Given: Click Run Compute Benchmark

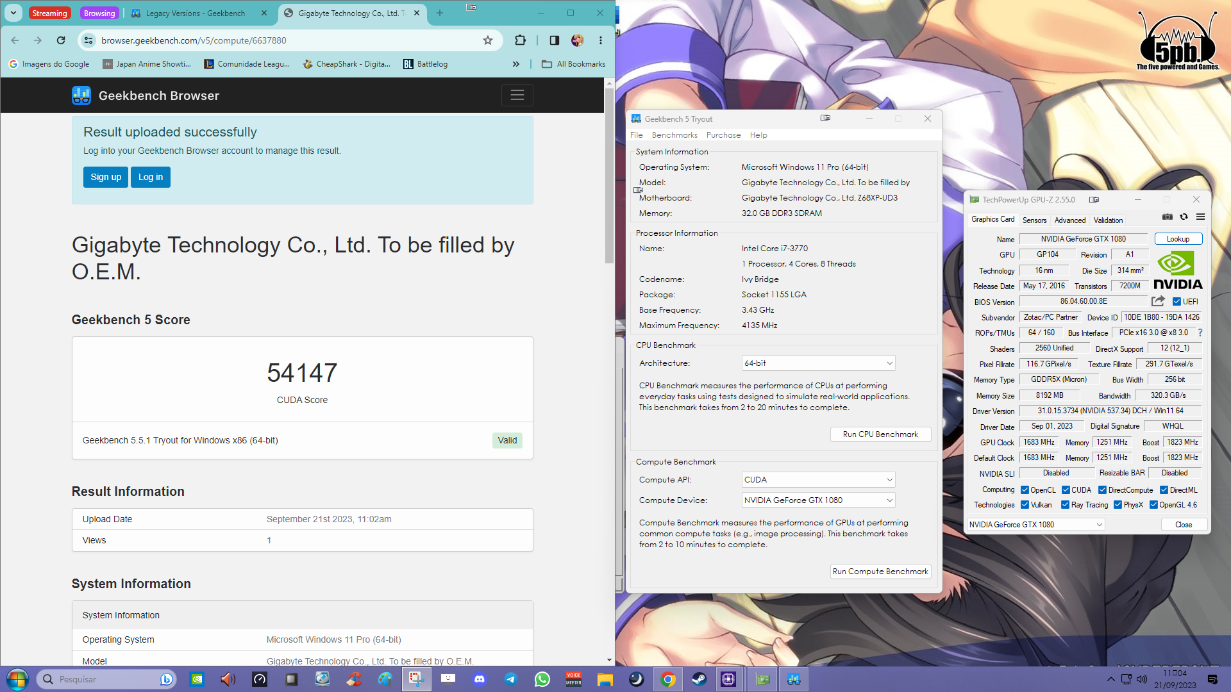Looking at the screenshot, I should pyautogui.click(x=880, y=572).
